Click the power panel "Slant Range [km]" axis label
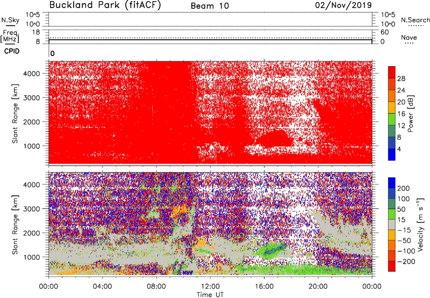 tap(15, 113)
